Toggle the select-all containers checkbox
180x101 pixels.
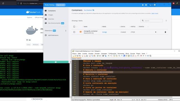[74, 27]
